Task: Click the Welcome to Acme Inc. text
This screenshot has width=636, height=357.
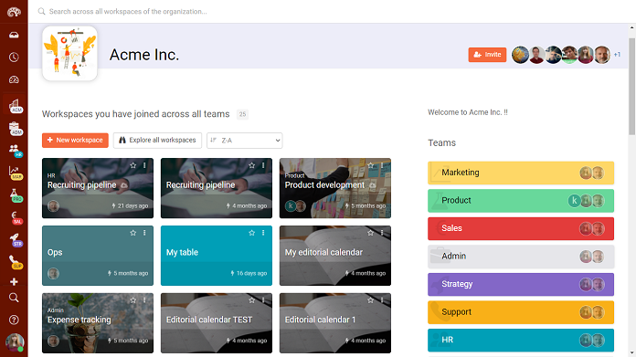Action: pos(468,112)
